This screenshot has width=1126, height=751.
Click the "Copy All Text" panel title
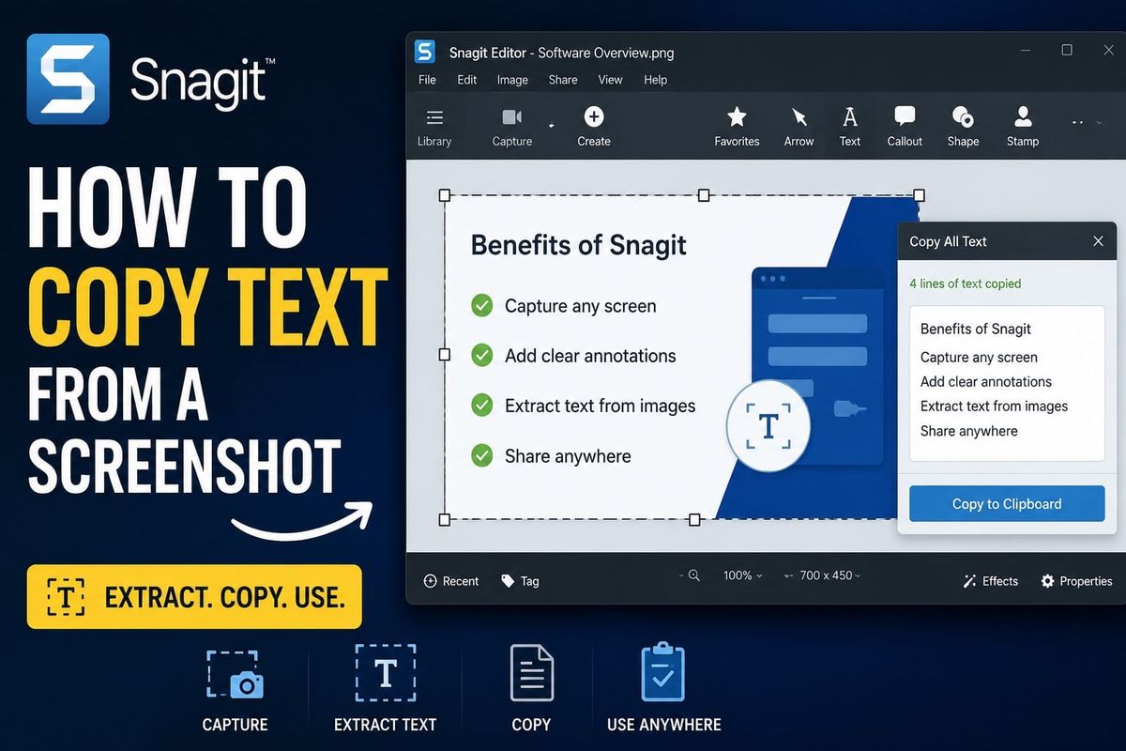pos(948,241)
